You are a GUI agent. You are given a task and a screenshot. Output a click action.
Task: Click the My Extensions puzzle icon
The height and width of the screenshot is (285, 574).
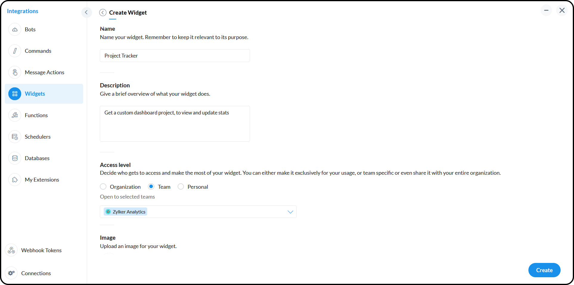(x=15, y=180)
